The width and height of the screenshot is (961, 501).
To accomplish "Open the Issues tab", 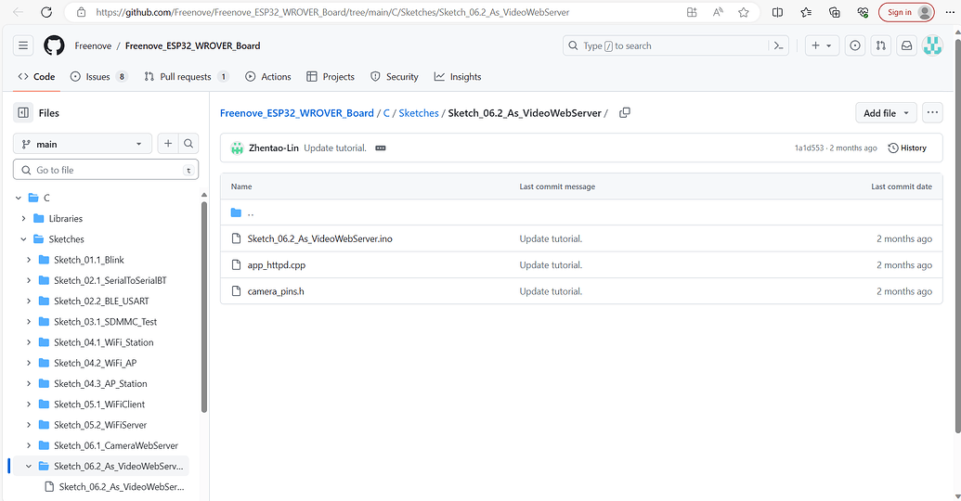I will (98, 77).
